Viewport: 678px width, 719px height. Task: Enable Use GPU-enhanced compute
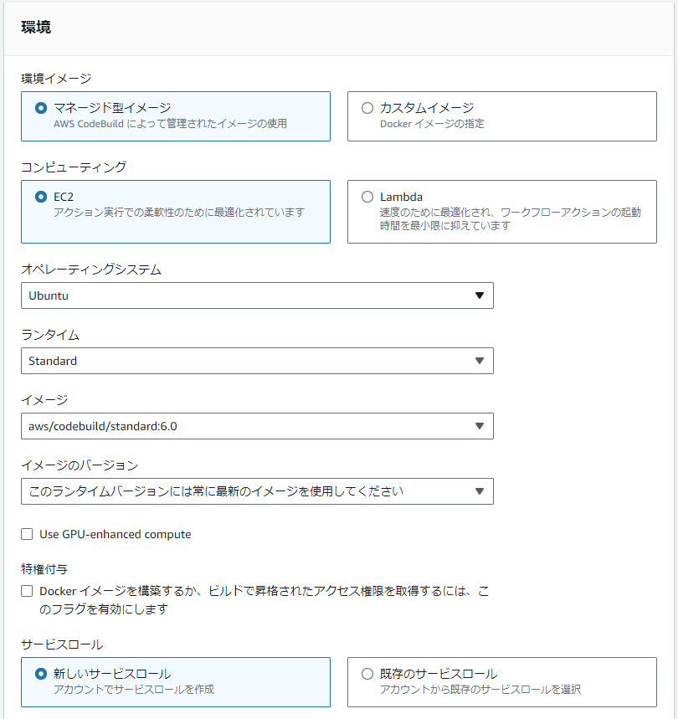click(26, 534)
